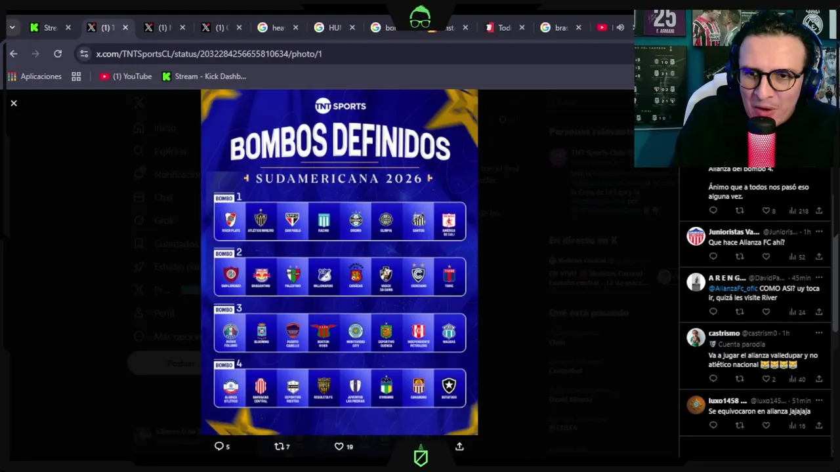Like the TNT Sports photo post

coord(343,446)
